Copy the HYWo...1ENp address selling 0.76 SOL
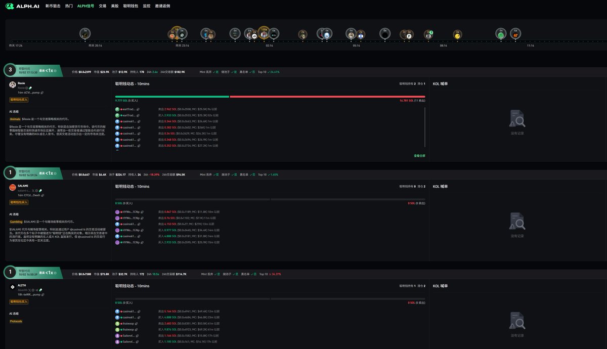The image size is (607, 349). click(x=142, y=218)
